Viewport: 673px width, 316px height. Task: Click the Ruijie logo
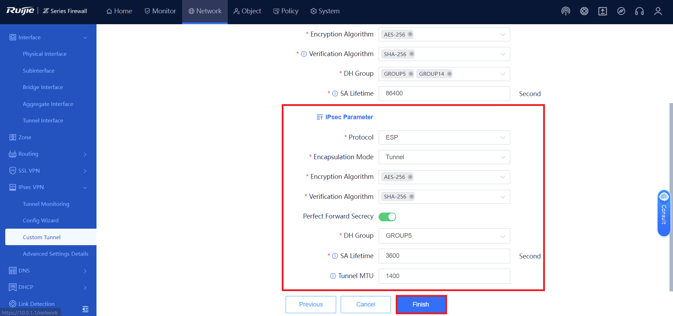[20, 11]
